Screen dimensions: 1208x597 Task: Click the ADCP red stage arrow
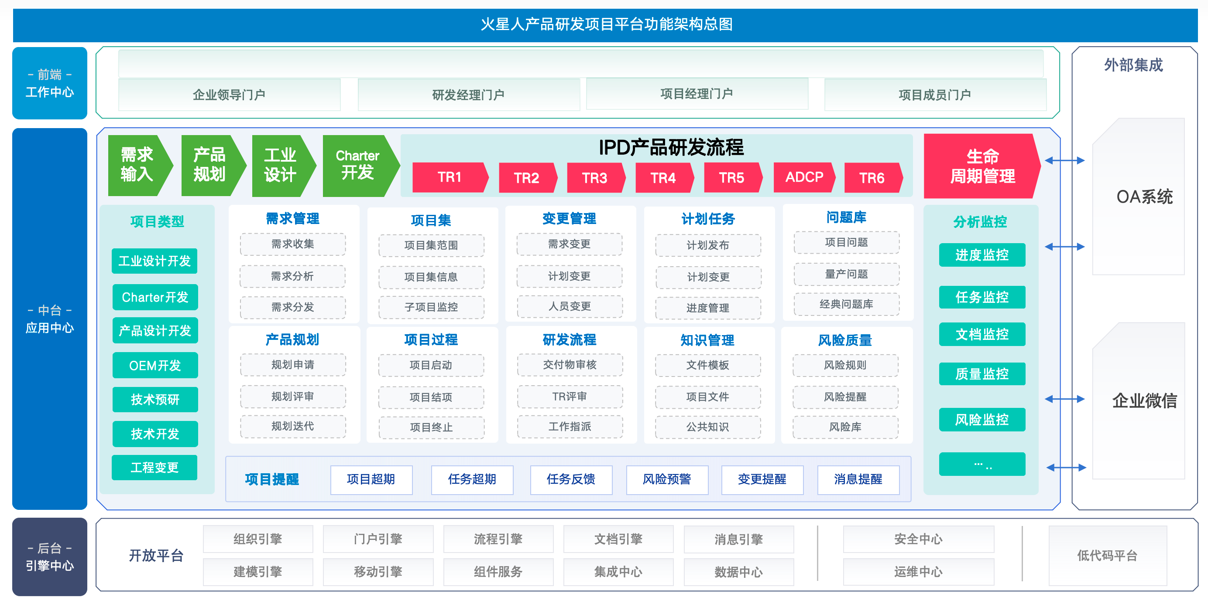(x=804, y=177)
